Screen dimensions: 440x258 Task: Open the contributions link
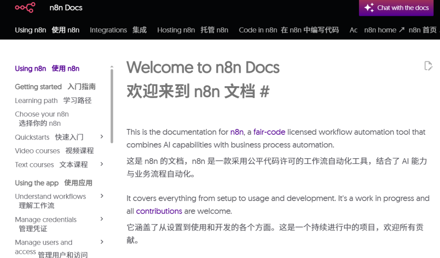(159, 211)
